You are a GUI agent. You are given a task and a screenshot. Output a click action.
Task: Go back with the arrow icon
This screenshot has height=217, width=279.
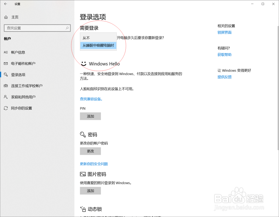pos(6,4)
